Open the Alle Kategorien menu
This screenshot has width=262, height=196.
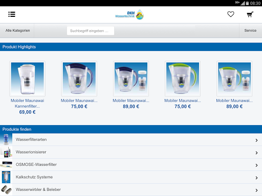coord(17,31)
